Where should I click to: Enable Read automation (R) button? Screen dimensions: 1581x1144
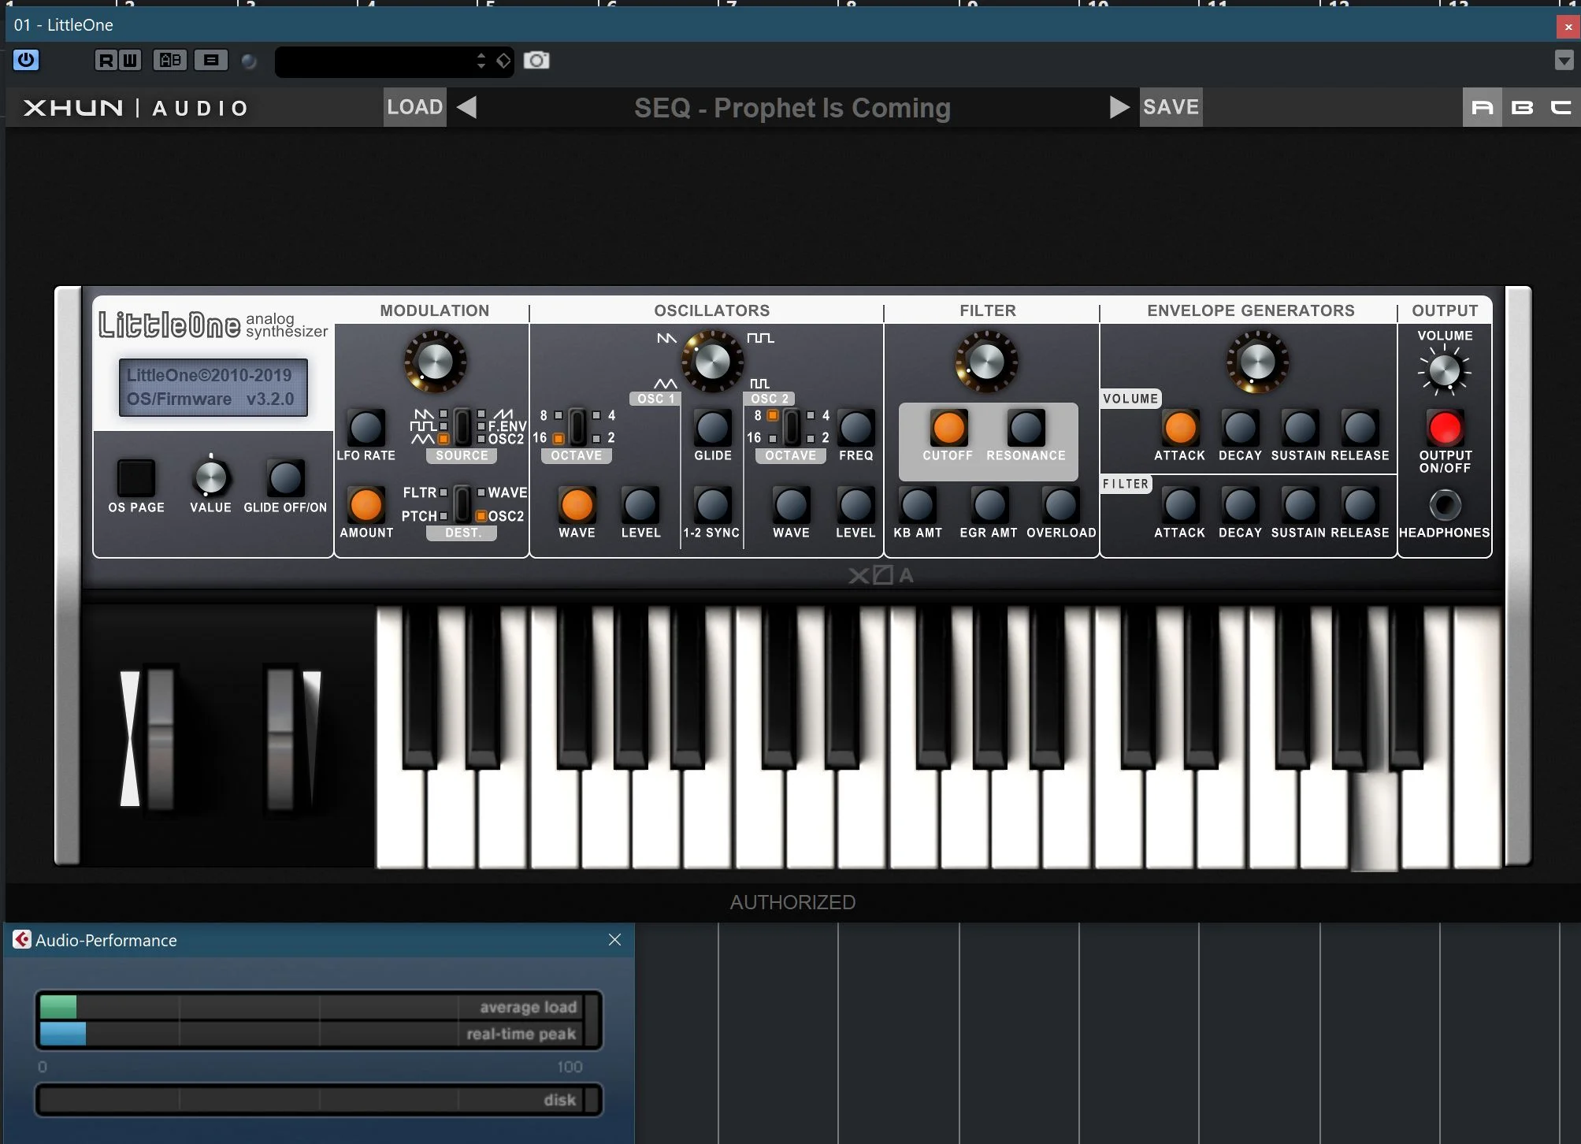(106, 60)
